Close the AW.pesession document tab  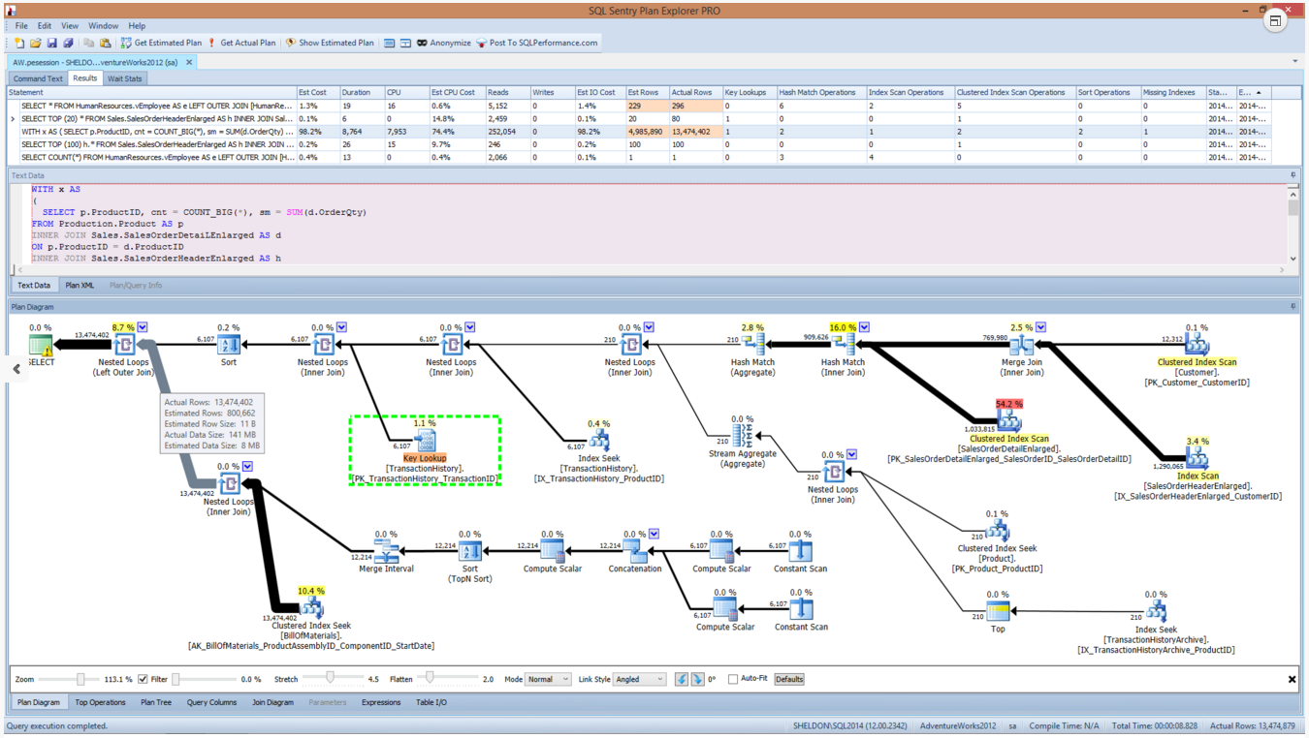tap(189, 62)
